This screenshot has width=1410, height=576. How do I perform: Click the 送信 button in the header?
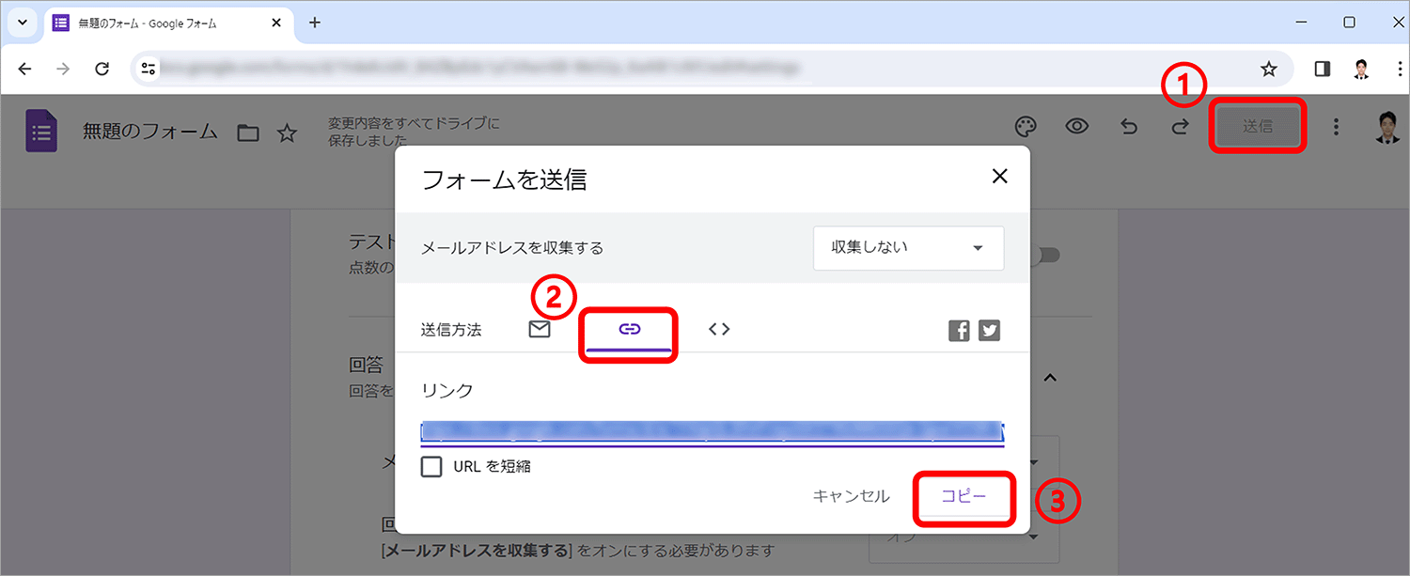(1258, 126)
